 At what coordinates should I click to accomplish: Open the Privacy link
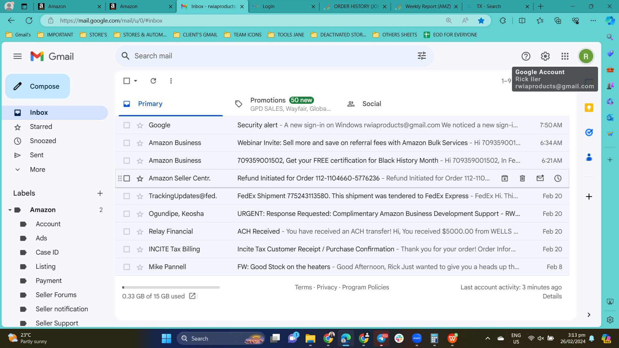pos(327,287)
